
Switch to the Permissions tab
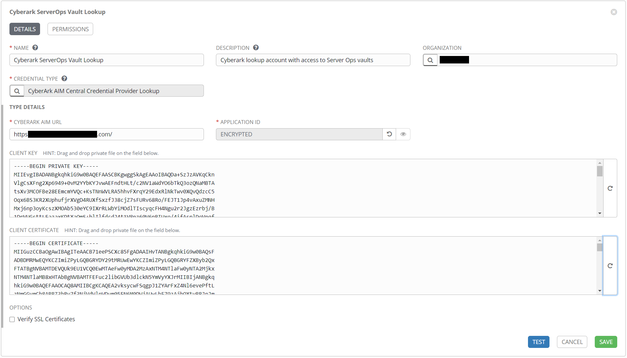[x=70, y=29]
